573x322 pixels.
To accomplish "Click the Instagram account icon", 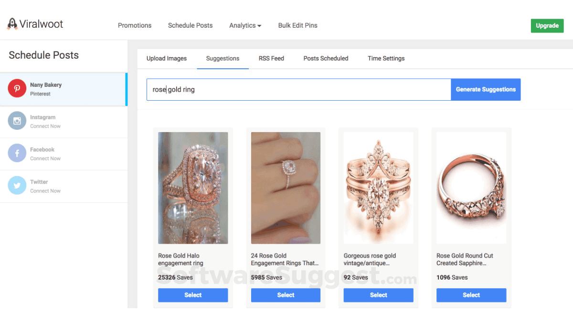I will 17,121.
